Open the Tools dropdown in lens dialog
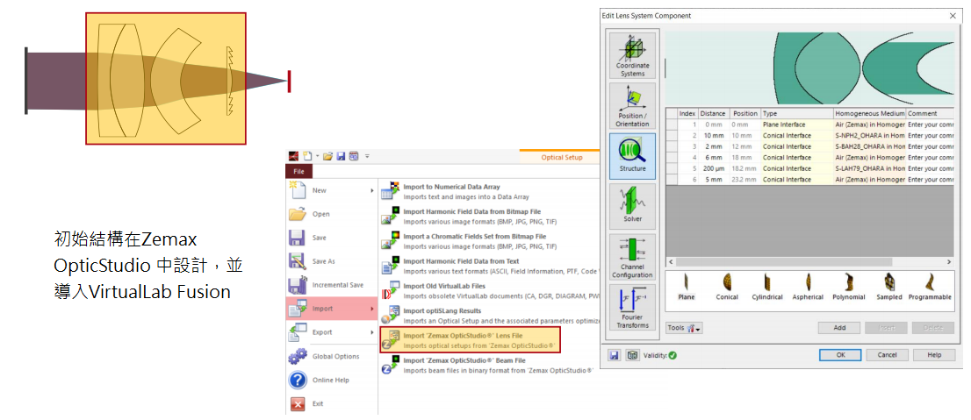Screen dimensions: 971x420 pyautogui.click(x=684, y=328)
